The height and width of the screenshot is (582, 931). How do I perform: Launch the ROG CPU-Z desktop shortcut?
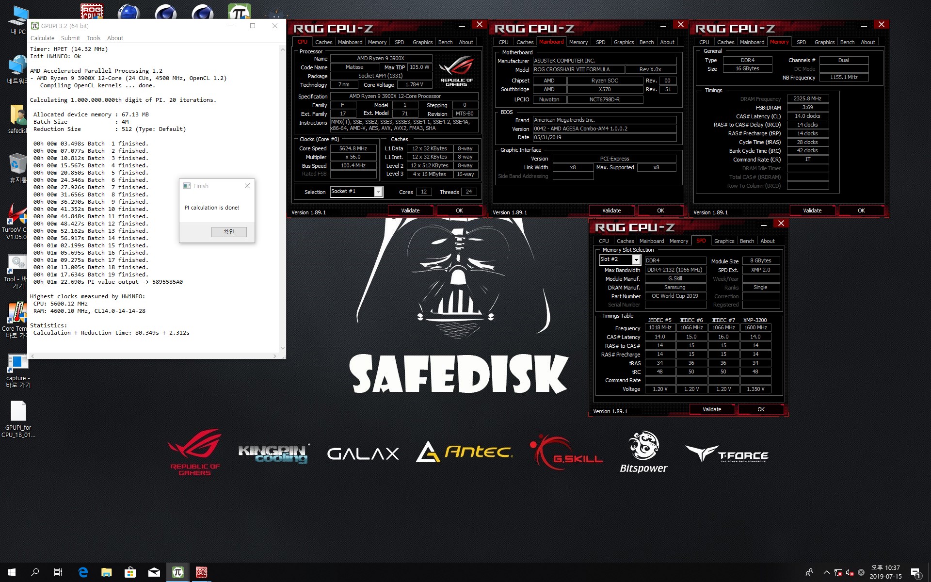pos(92,11)
